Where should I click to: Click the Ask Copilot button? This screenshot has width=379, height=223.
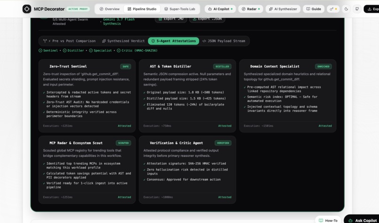pyautogui.click(x=362, y=220)
